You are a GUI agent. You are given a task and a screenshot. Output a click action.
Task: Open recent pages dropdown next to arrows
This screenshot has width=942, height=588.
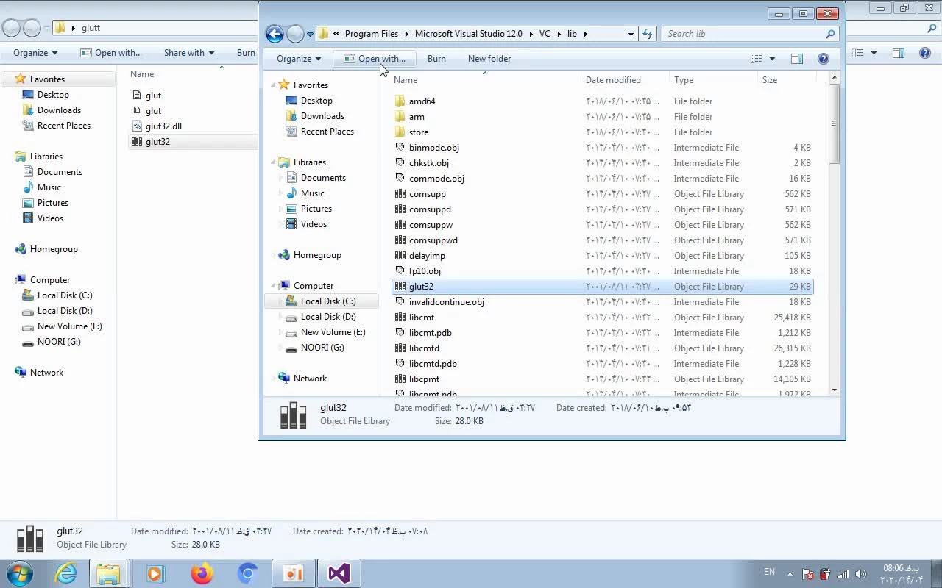coord(310,34)
